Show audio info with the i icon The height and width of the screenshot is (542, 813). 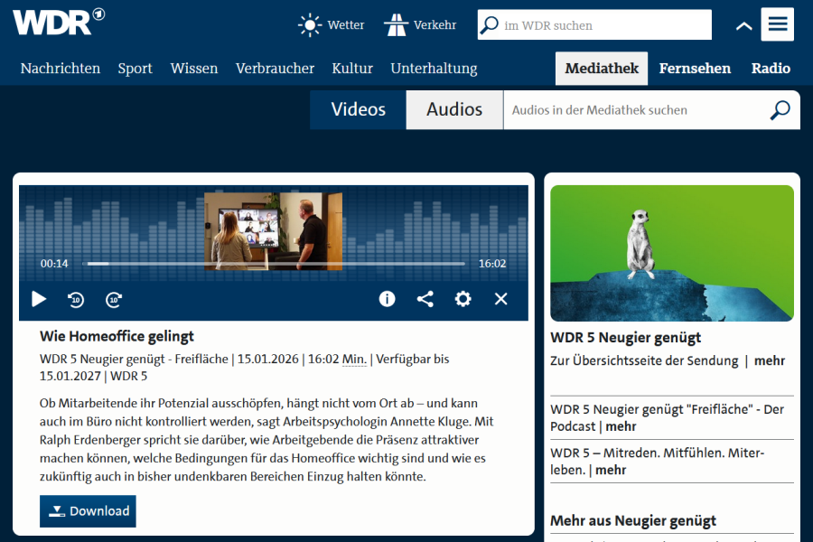[387, 299]
